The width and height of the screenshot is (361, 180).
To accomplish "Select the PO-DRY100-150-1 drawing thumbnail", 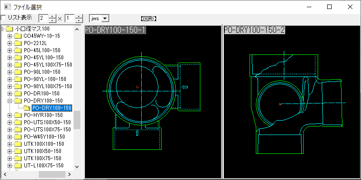I will click(153, 102).
